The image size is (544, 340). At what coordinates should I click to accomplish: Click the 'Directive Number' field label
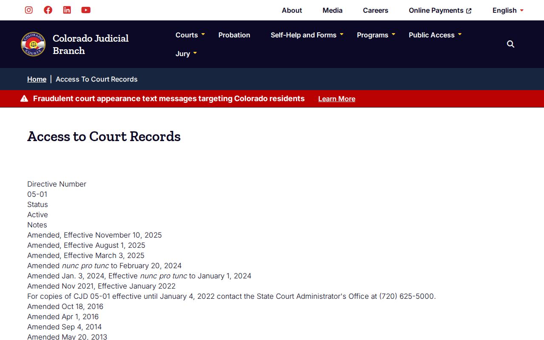click(x=57, y=184)
